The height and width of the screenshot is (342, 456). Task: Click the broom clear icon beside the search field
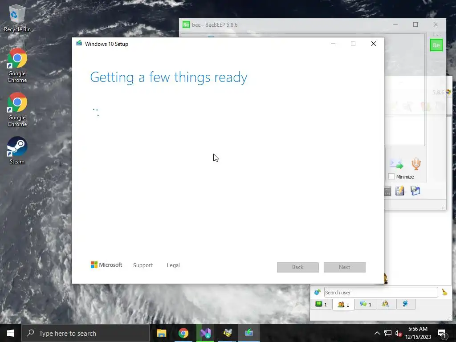click(x=444, y=292)
